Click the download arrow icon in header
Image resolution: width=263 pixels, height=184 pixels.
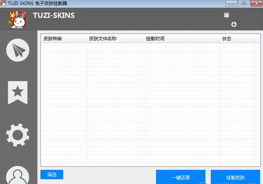tap(234, 24)
